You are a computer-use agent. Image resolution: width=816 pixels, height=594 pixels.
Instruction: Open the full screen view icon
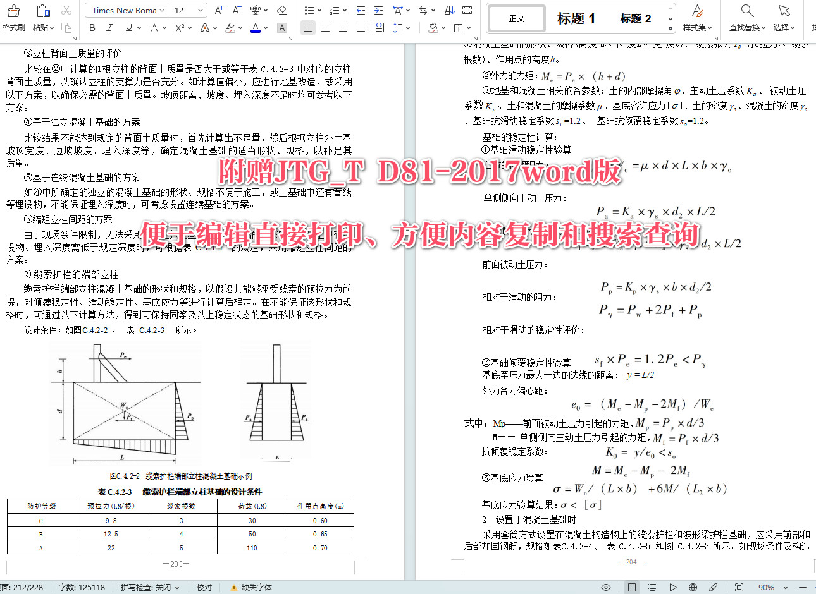pos(738,587)
